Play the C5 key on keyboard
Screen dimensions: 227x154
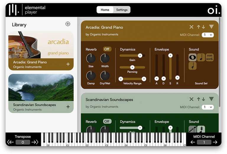coord(145,143)
